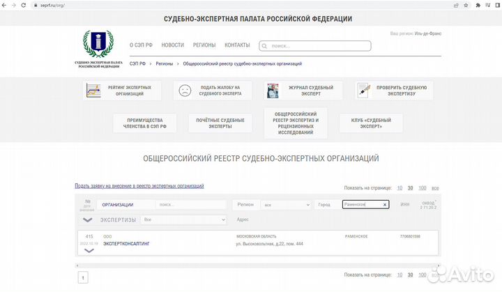Image resolution: width=502 pixels, height=292 pixels.
Task: Open the Новости menu item
Action: tap(173, 45)
